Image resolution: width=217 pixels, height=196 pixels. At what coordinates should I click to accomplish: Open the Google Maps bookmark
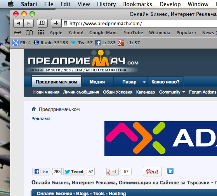103,33
